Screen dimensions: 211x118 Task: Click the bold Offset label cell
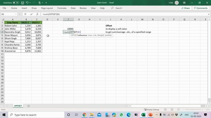click(109, 26)
